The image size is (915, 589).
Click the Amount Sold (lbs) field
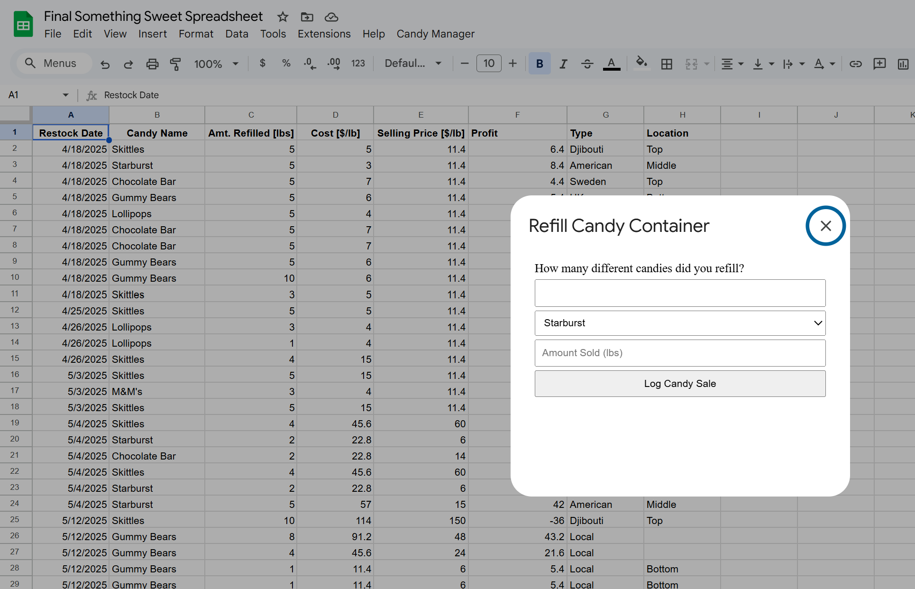click(680, 353)
